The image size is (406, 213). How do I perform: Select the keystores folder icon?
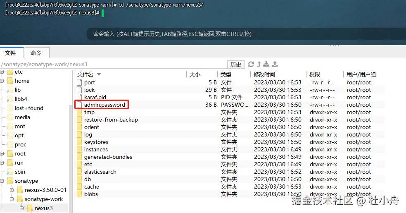coord(79,142)
